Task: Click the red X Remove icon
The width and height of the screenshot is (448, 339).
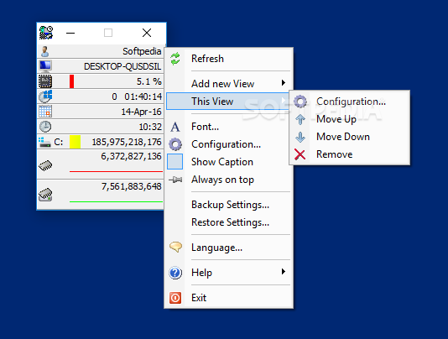Action: click(300, 154)
